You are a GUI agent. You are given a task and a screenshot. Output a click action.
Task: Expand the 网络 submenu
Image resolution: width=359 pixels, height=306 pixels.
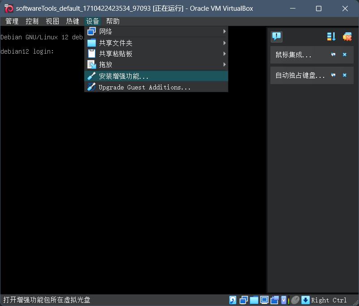coord(156,32)
